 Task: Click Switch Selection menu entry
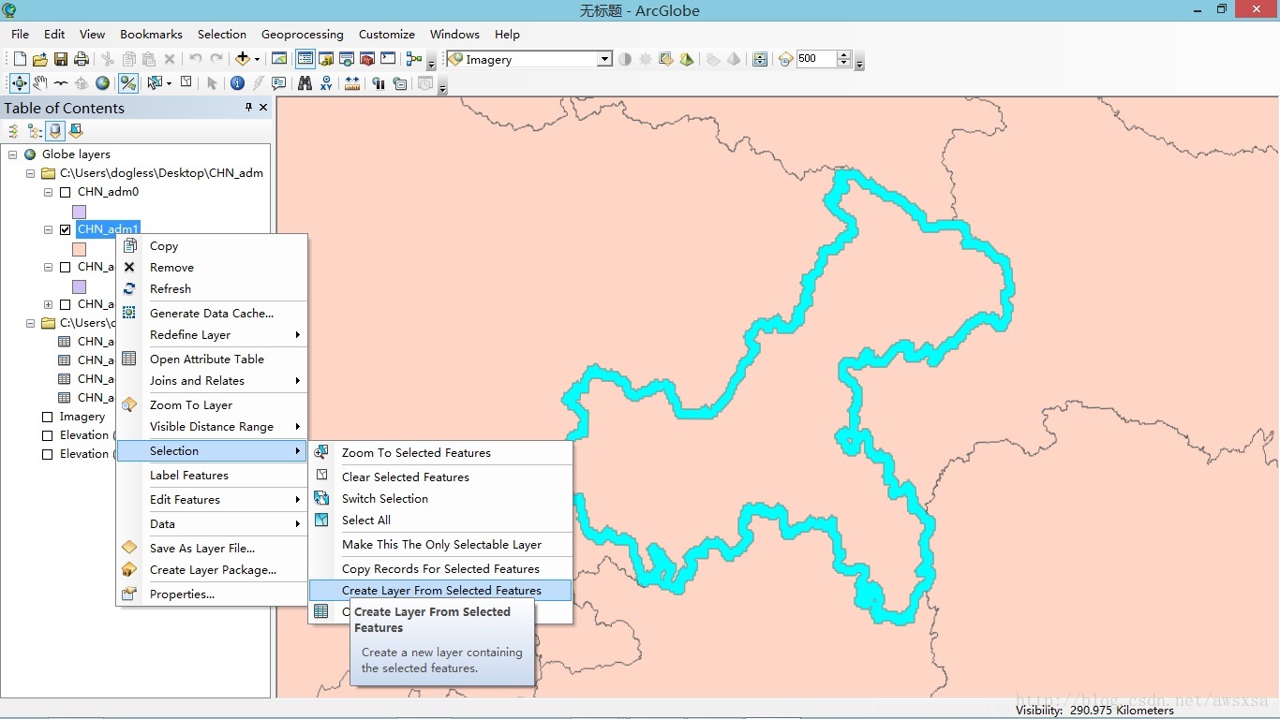[440, 499]
